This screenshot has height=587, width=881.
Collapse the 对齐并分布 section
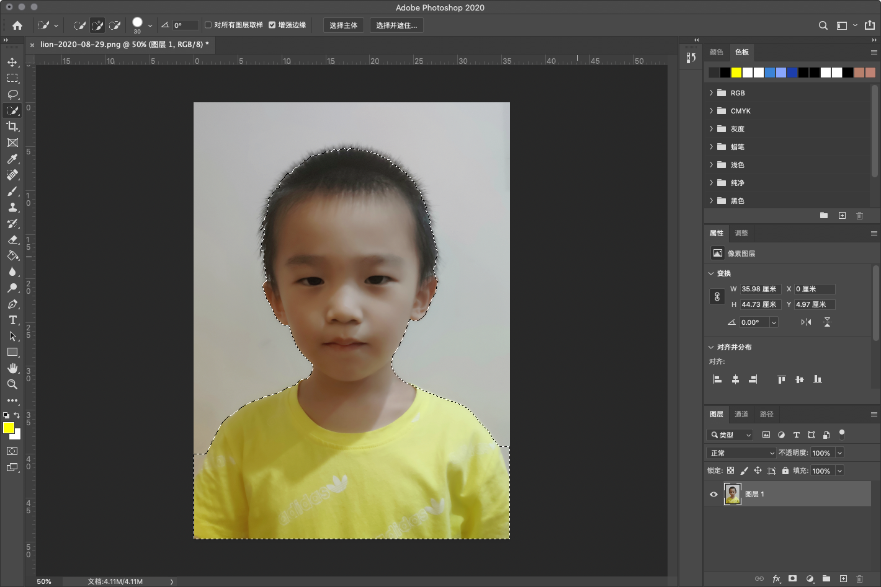711,347
